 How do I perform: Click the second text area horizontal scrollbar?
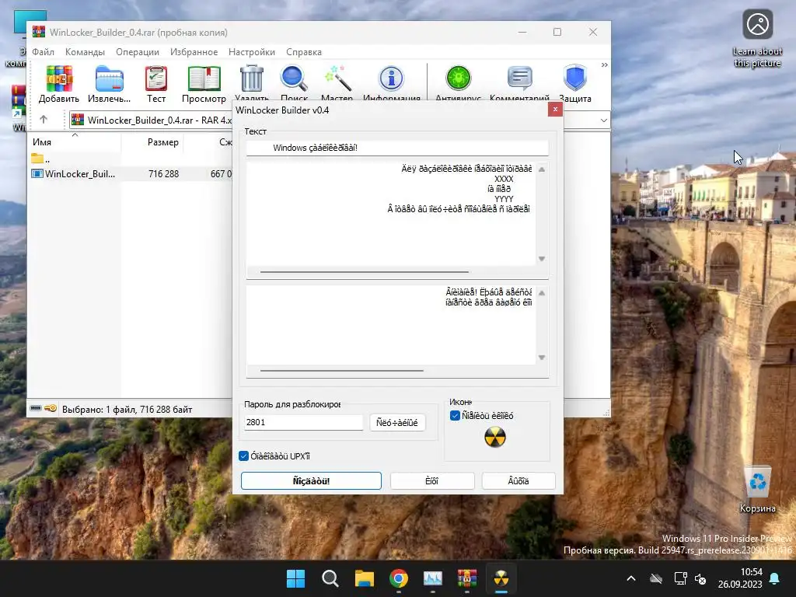(x=342, y=371)
